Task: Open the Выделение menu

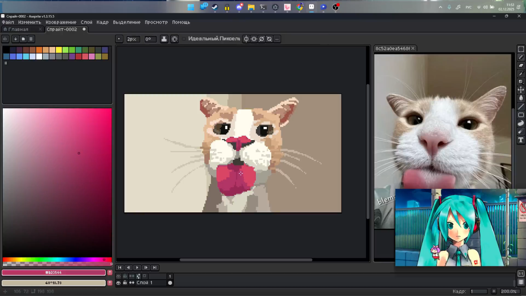Action: (x=126, y=22)
